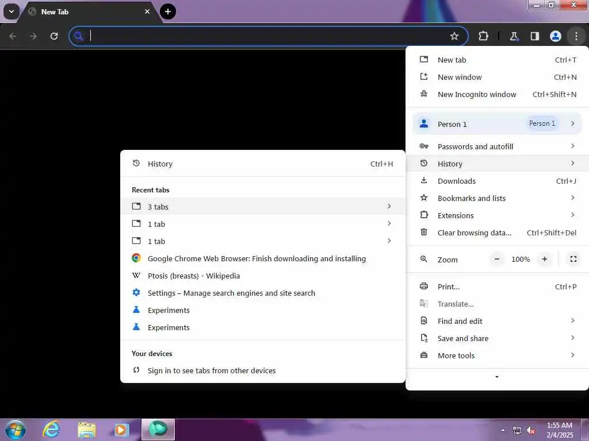Open the Extensions puzzle icon in toolbar
The height and width of the screenshot is (441, 589).
[483, 36]
